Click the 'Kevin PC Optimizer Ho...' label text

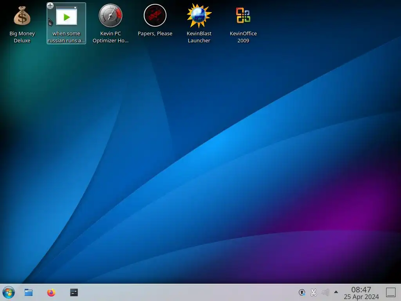click(110, 37)
